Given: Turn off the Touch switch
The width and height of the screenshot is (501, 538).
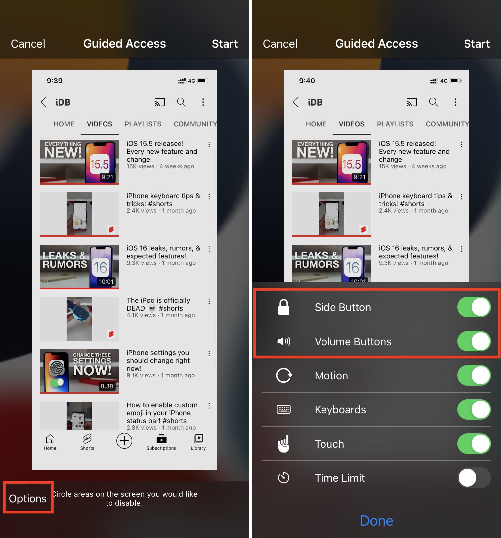Looking at the screenshot, I should (474, 444).
